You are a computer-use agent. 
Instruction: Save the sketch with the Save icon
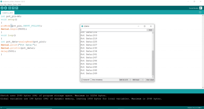17,8
